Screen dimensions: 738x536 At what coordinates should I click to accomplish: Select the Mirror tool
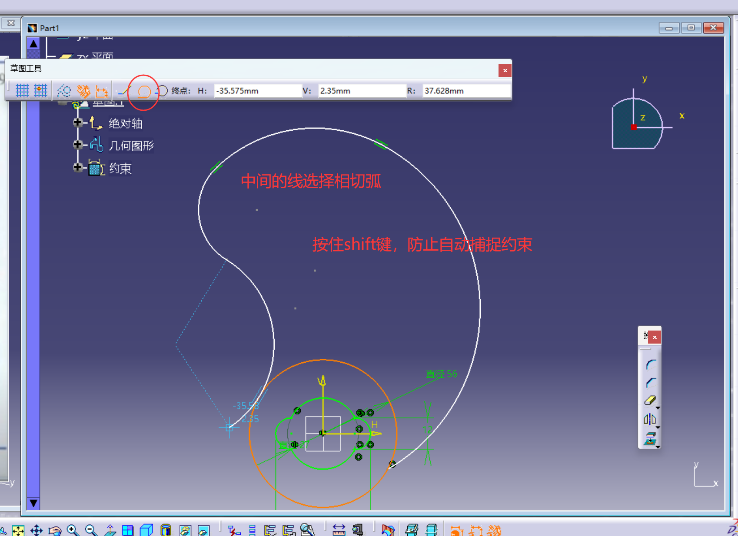pyautogui.click(x=650, y=419)
